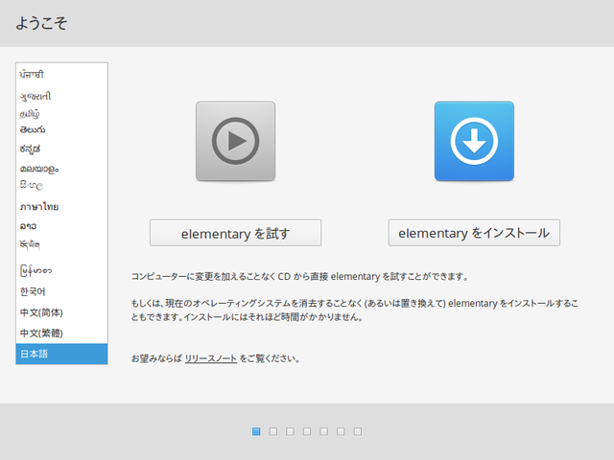Click the 'elementary をインストール' button

[x=474, y=233]
